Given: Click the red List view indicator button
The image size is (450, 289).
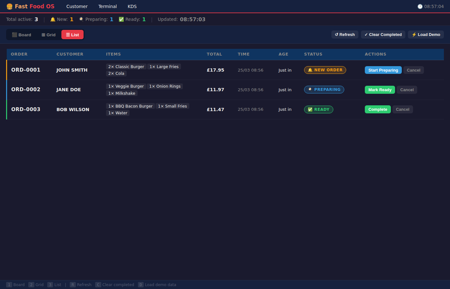Looking at the screenshot, I should [x=72, y=34].
